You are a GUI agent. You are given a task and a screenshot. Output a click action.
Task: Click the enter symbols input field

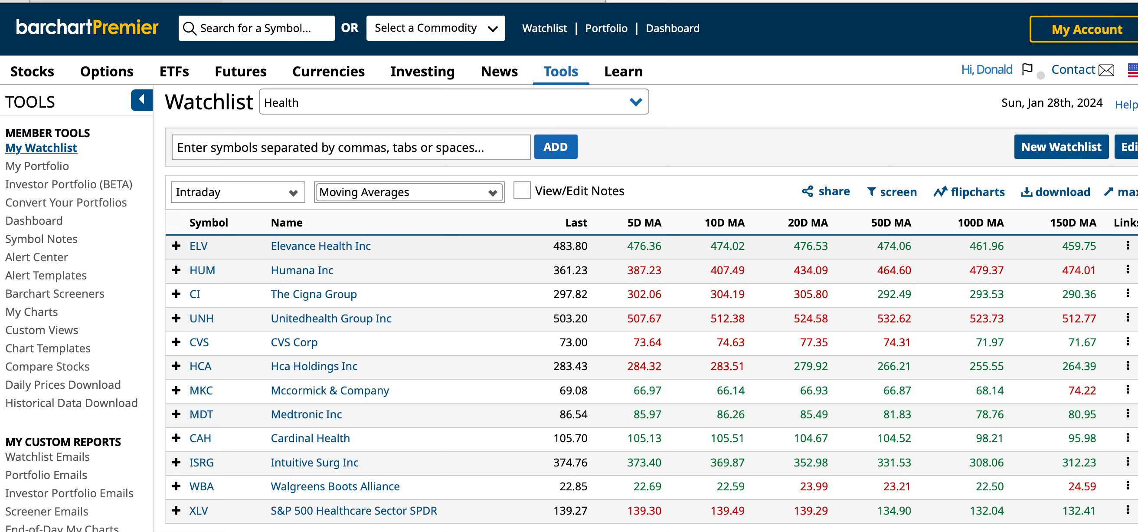pyautogui.click(x=351, y=147)
